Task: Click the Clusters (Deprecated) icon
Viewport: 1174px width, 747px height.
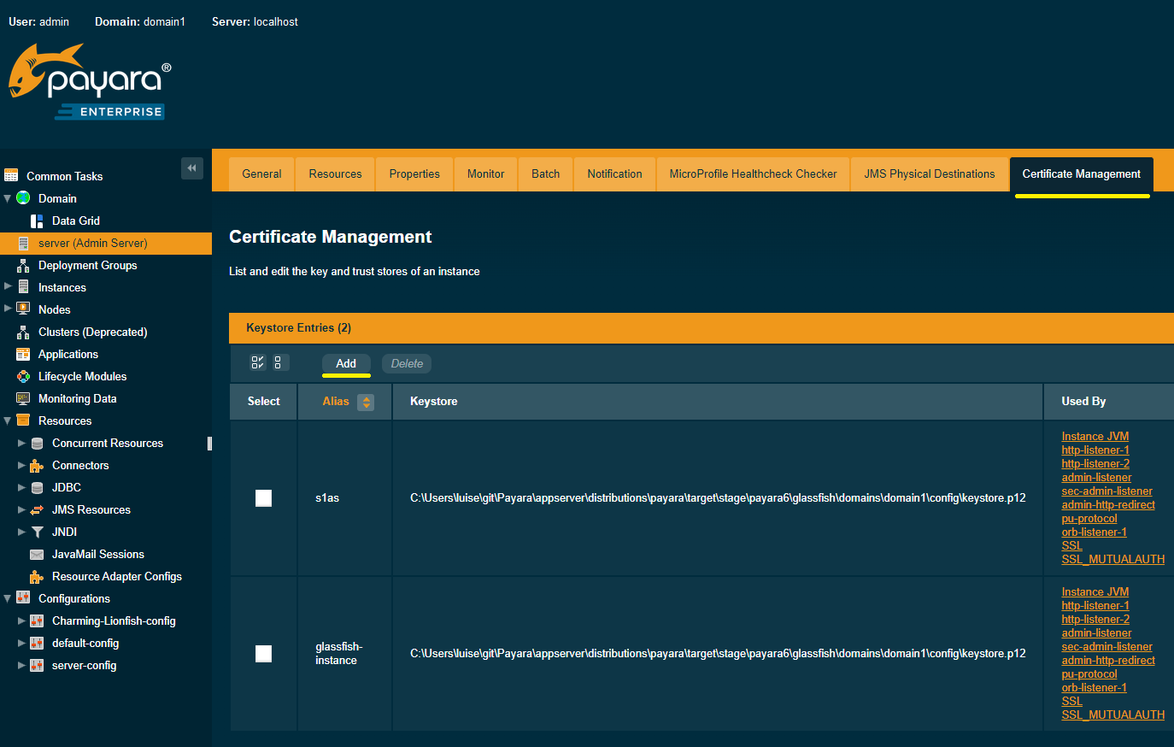Action: tap(25, 332)
